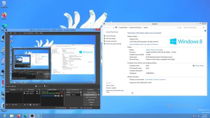Image resolution: width=210 pixels, height=118 pixels.
Task: Open source properties gear in Sources toolbar
Action: pyautogui.click(x=31, y=105)
